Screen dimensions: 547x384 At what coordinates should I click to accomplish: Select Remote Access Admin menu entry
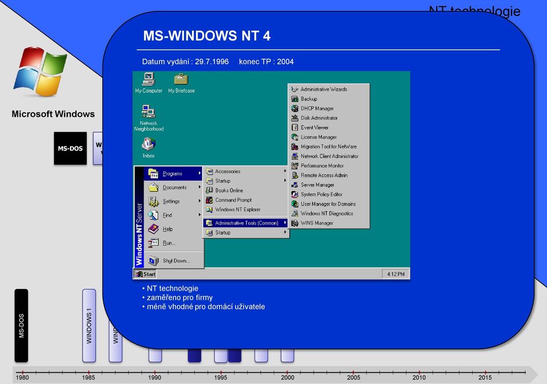(x=329, y=175)
